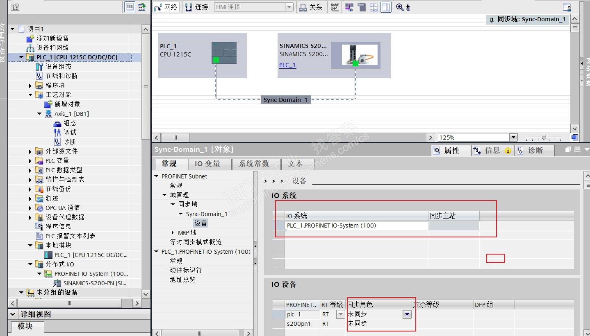The width and height of the screenshot is (590, 336).
Task: Select 硬件标识符 in properties navigation
Action: click(x=186, y=270)
